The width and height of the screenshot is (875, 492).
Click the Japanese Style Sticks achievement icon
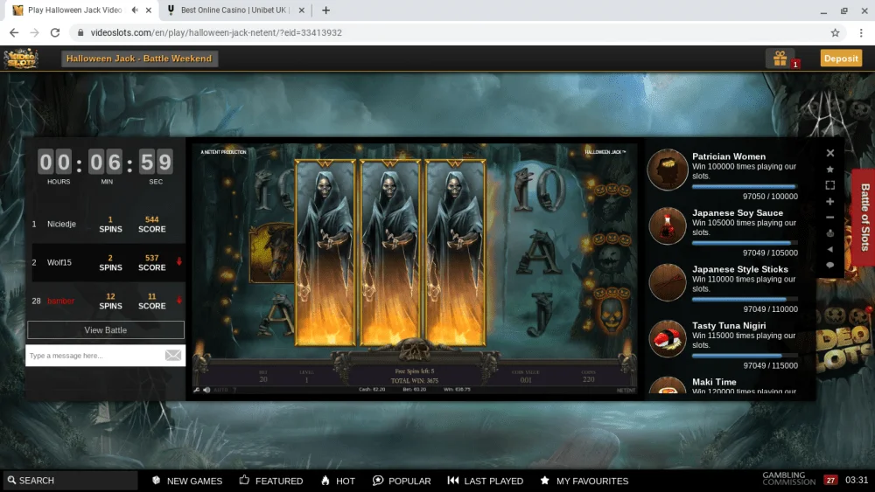pyautogui.click(x=668, y=282)
